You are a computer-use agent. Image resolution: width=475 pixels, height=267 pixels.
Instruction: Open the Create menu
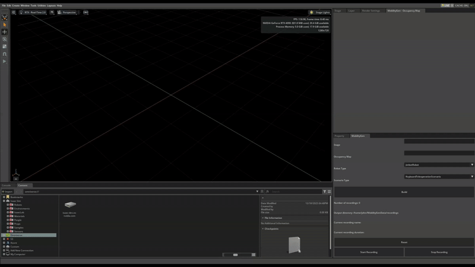[x=15, y=5]
